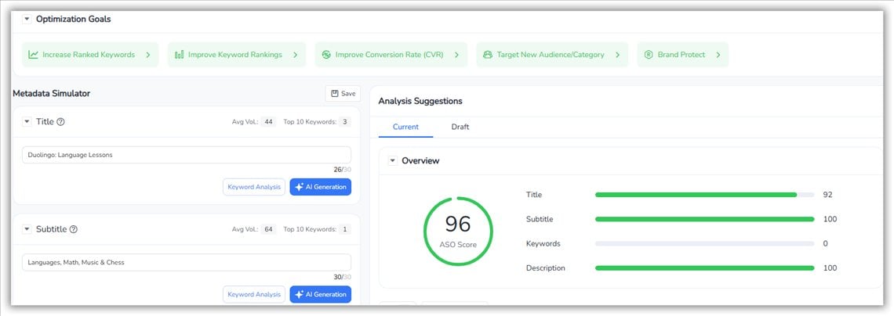This screenshot has width=894, height=316.
Task: Open Keyword Analysis for the Title
Action: point(254,187)
